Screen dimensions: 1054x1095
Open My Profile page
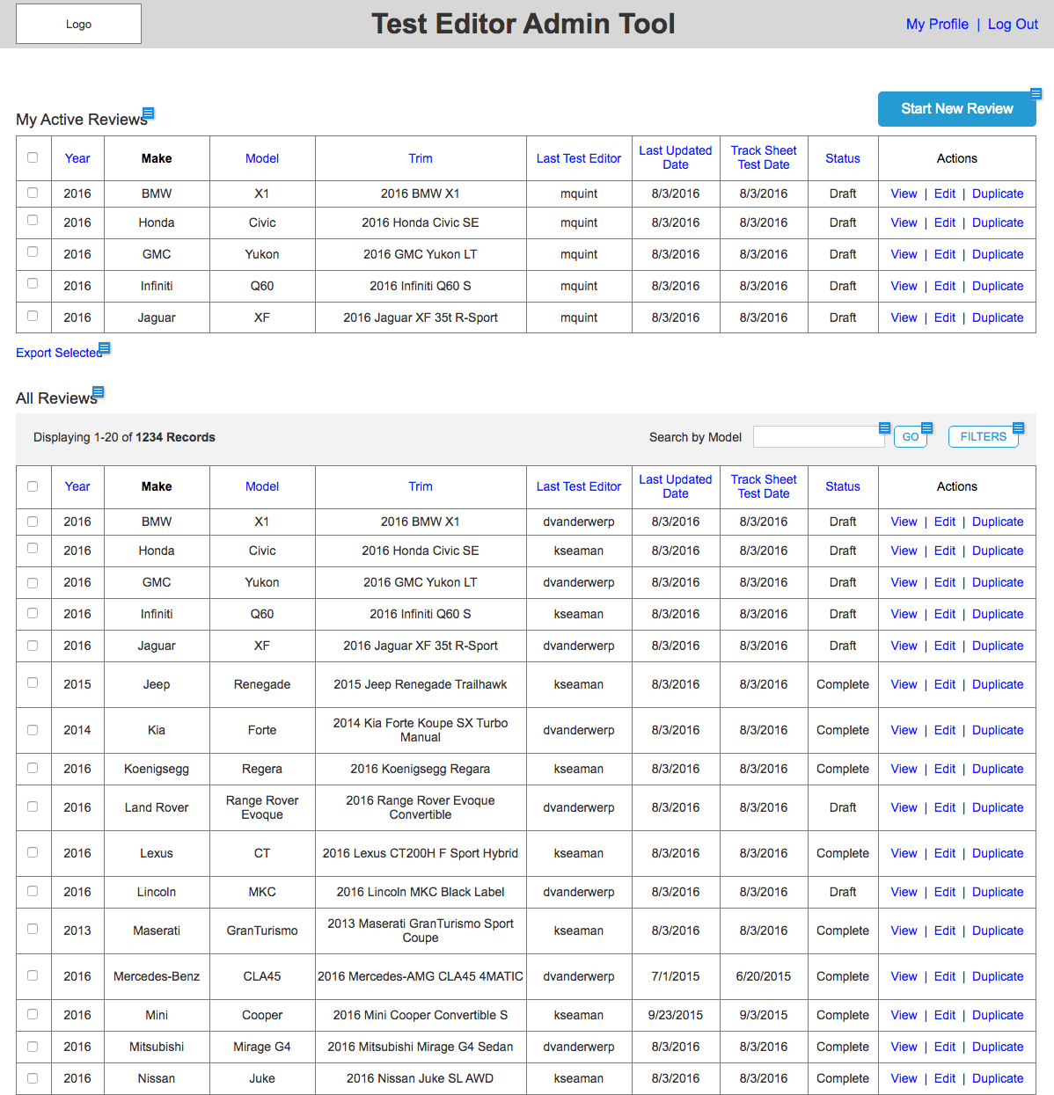[937, 24]
